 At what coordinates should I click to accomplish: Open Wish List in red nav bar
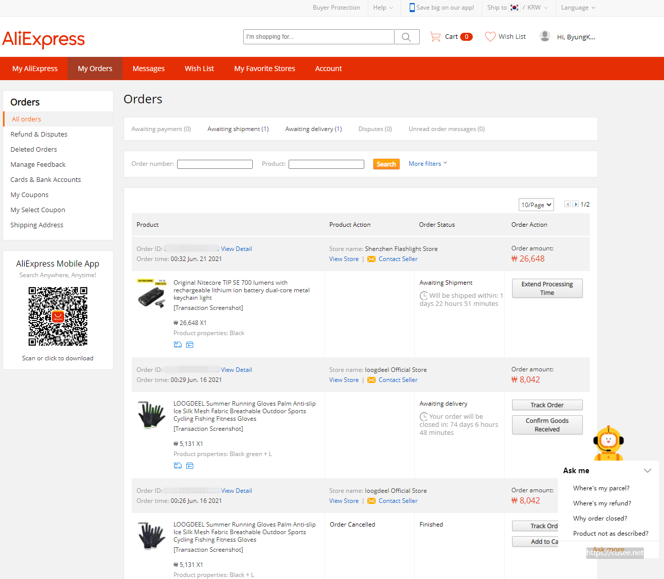(x=199, y=69)
